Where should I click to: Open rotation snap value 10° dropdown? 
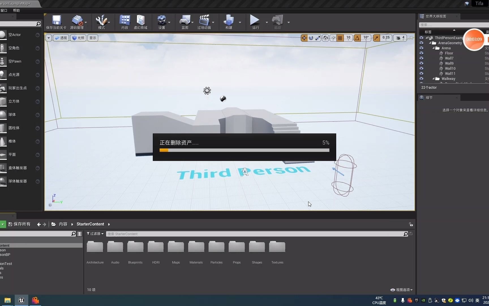point(366,38)
